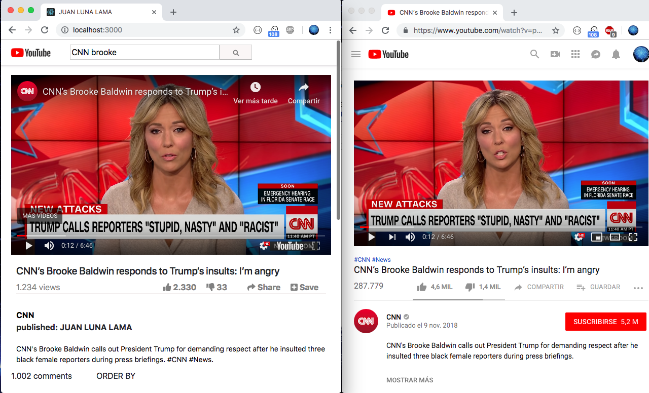Open the YouTube apps grid icon
The width and height of the screenshot is (649, 393).
coord(575,54)
